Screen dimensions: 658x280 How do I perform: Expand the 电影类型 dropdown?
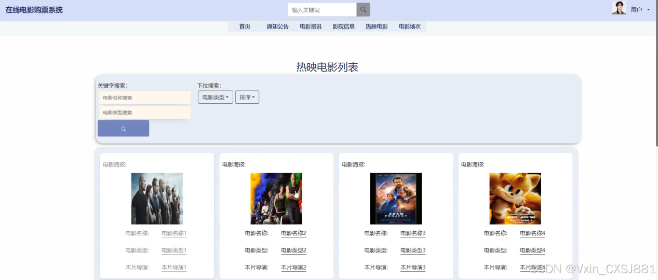coord(216,97)
